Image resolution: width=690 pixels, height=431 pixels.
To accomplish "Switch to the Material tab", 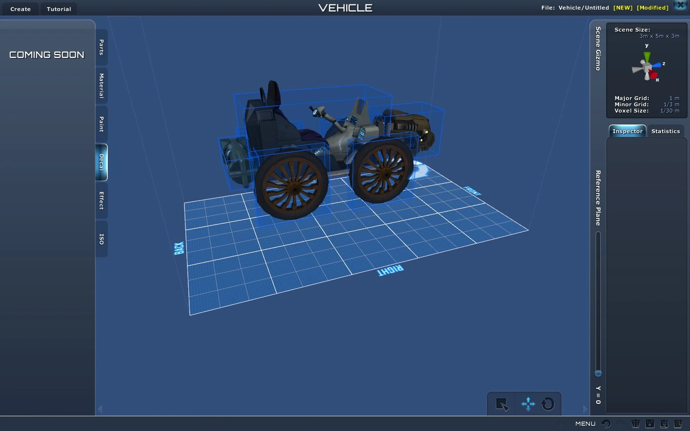I will coord(102,86).
